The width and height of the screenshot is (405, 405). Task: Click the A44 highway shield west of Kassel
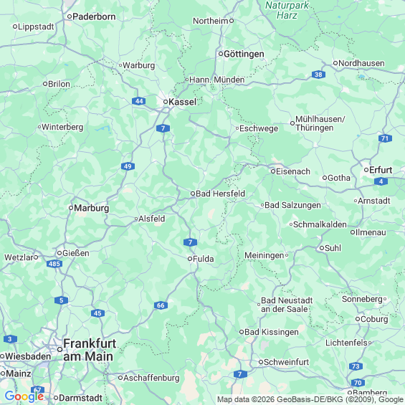139,101
